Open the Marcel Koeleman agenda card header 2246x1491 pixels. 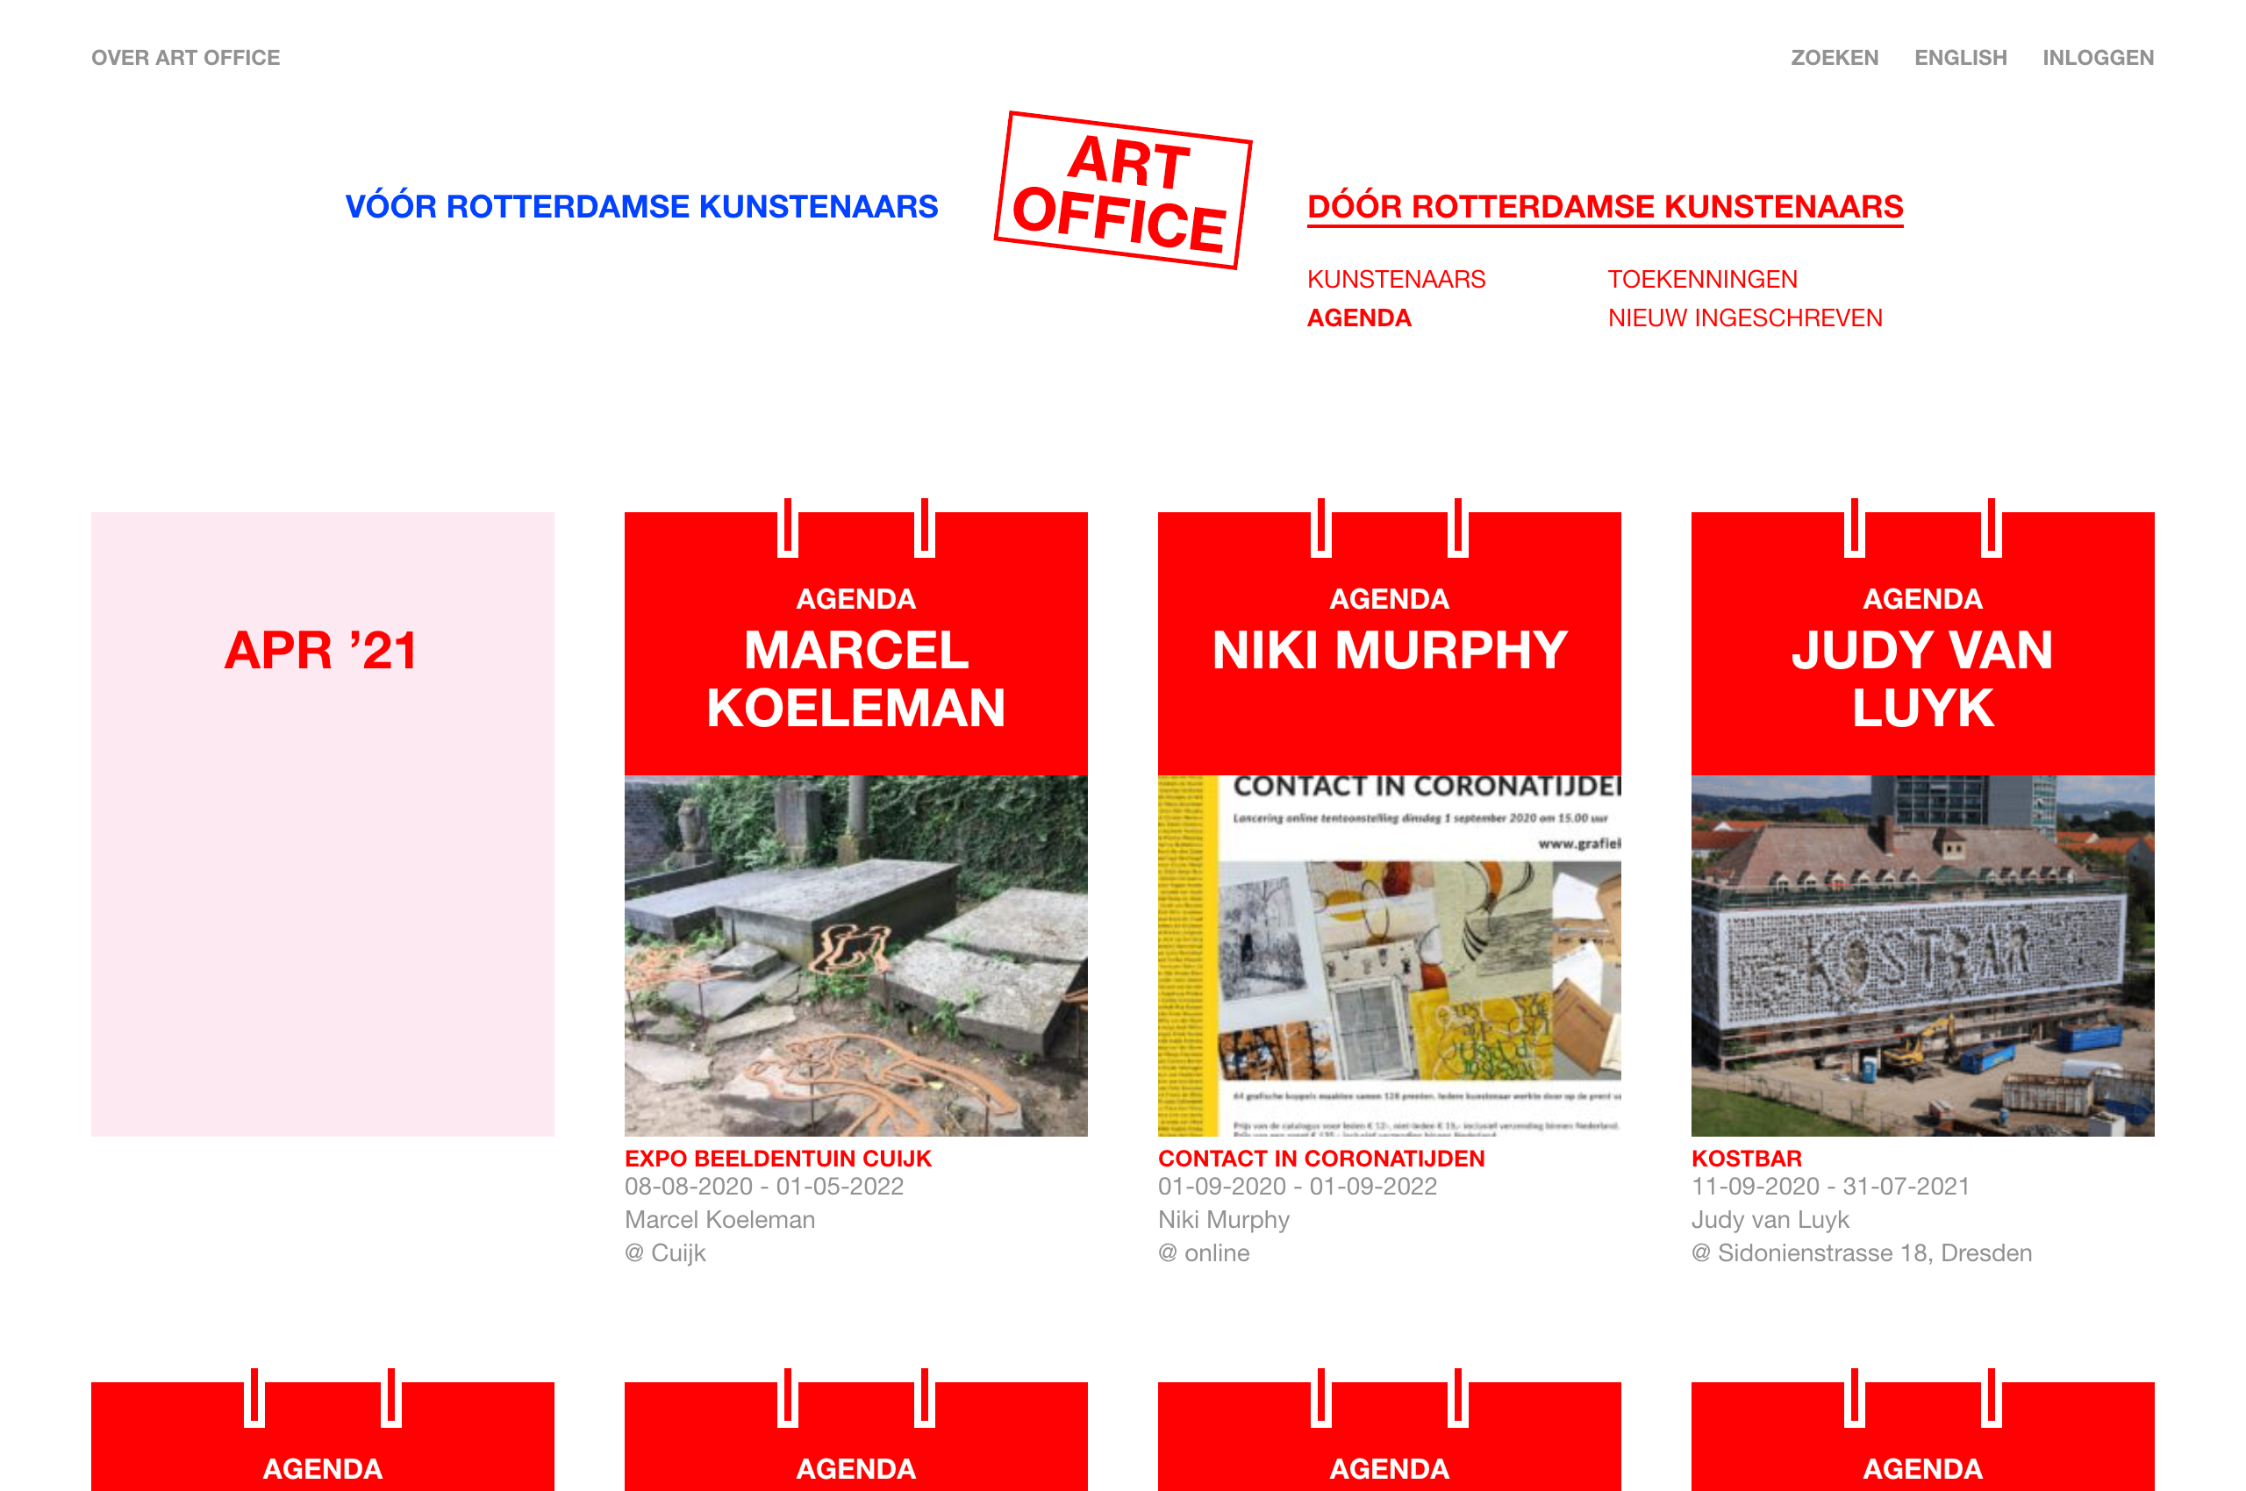(856, 644)
